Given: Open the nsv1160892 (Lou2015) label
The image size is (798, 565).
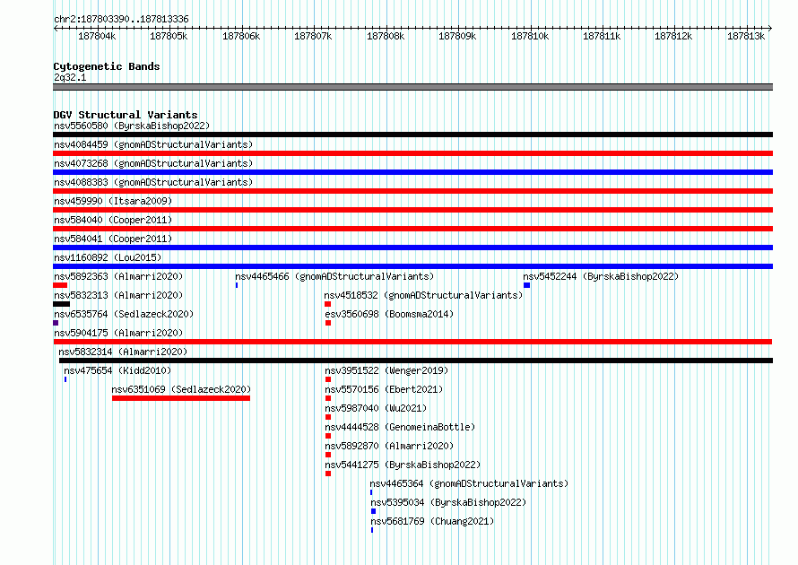Looking at the screenshot, I should click(x=108, y=257).
